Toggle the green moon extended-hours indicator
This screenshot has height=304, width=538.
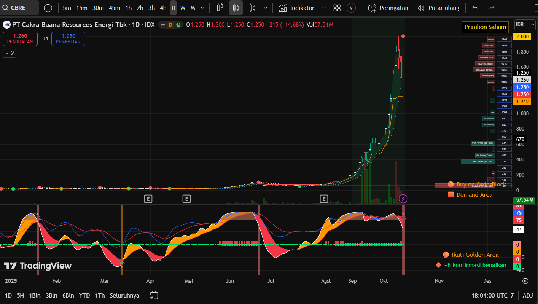[x=177, y=25]
